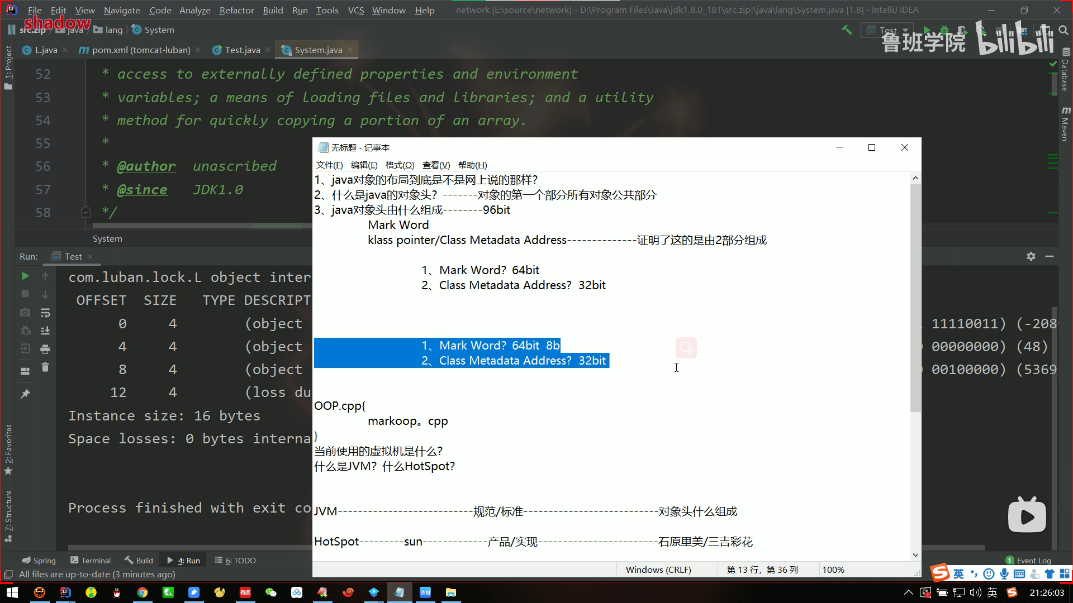This screenshot has height=603, width=1073.
Task: Open the Maven tool window
Action: click(1065, 124)
